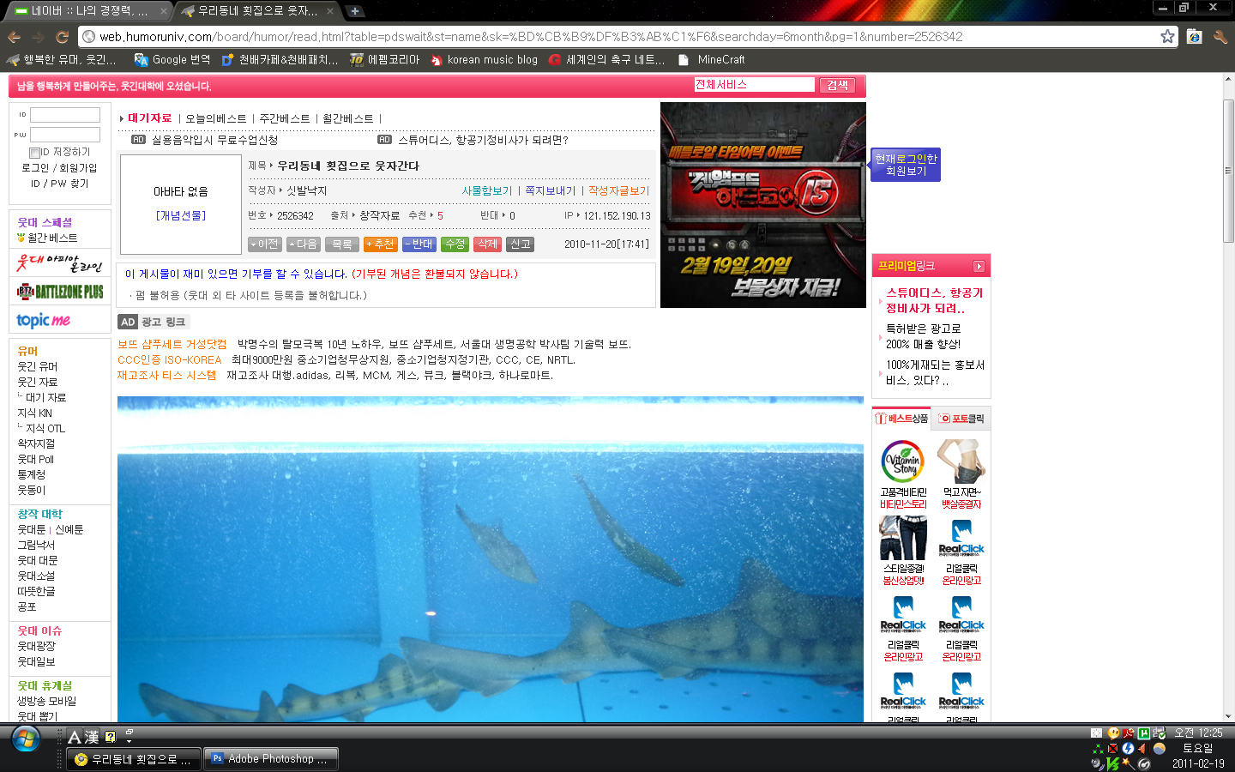This screenshot has height=772, width=1235.
Task: Click the browser reload icon
Action: [x=62, y=37]
